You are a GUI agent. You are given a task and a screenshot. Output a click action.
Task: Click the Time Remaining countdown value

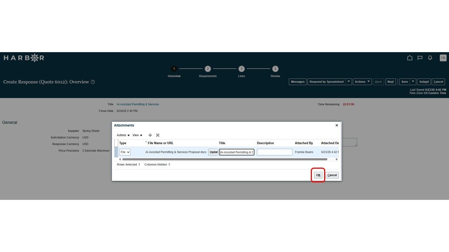point(348,104)
